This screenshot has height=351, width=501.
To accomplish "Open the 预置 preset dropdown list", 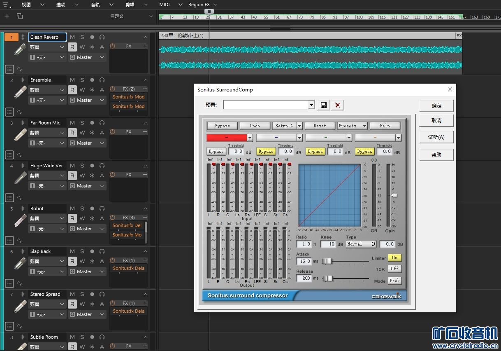I will tap(311, 105).
